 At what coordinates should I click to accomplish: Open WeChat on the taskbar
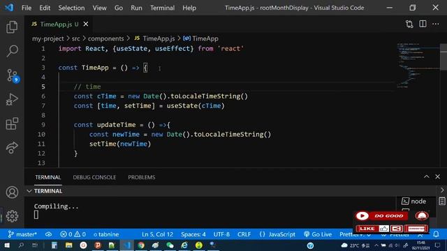click(x=170, y=245)
